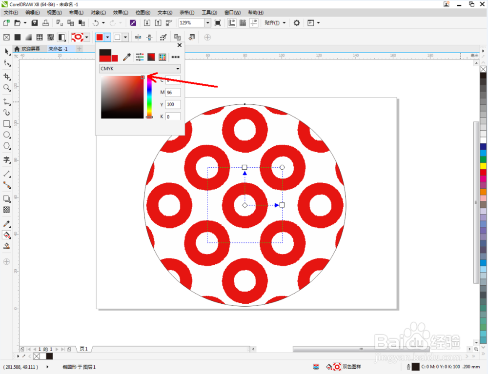488x374 pixels.
Task: Click the yellow swatch in palette
Action: (483, 166)
